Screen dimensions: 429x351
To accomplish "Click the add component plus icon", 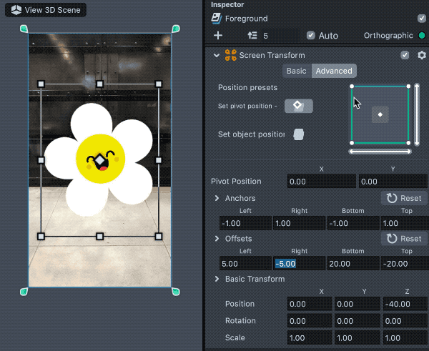I will click(x=218, y=35).
